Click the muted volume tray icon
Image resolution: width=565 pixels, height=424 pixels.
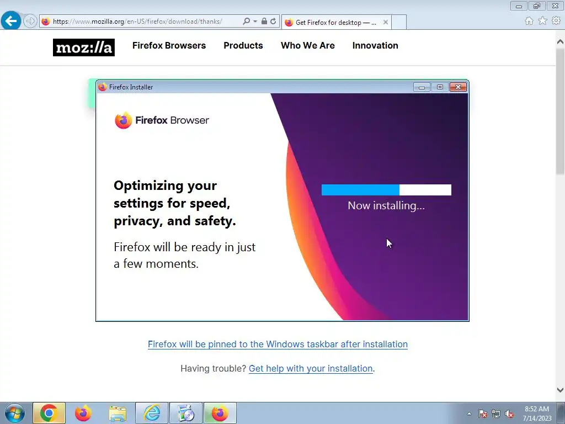[509, 414]
